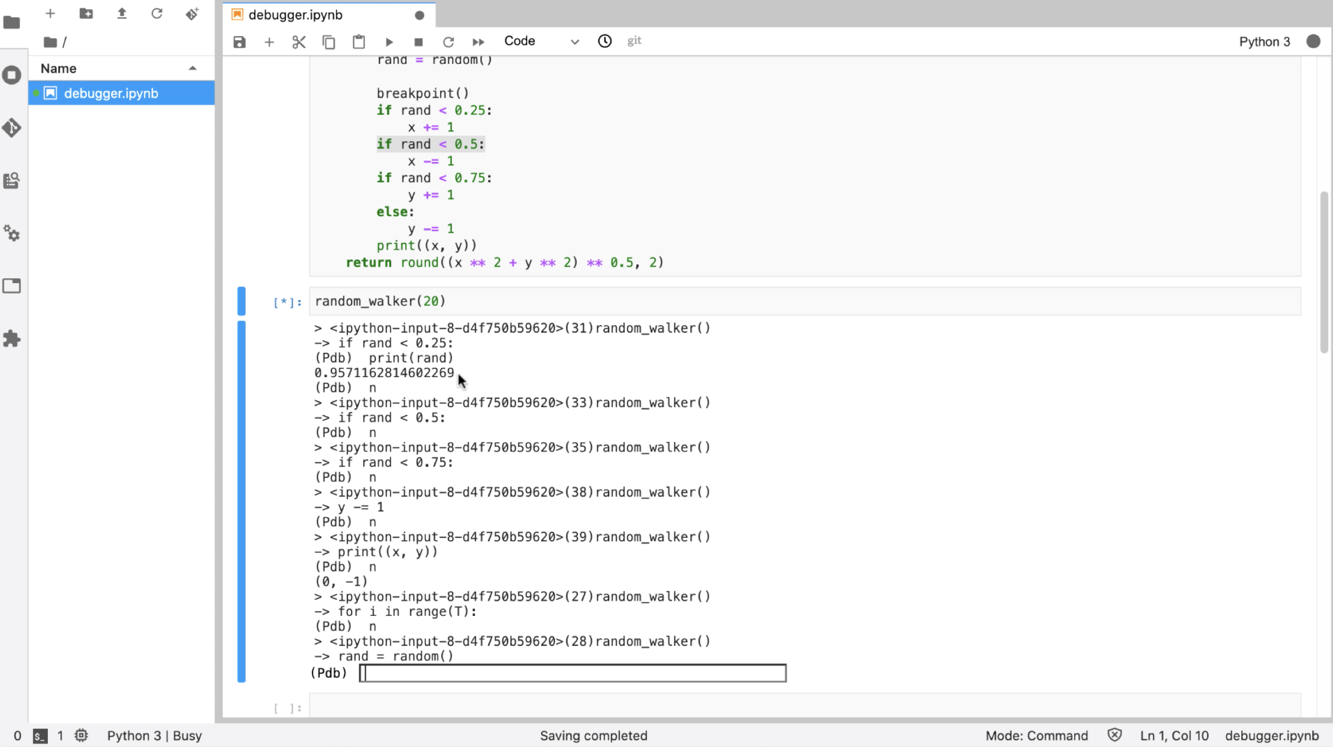1333x747 pixels.
Task: Open the Running Terminals and Kernels sidebar
Action: [12, 75]
